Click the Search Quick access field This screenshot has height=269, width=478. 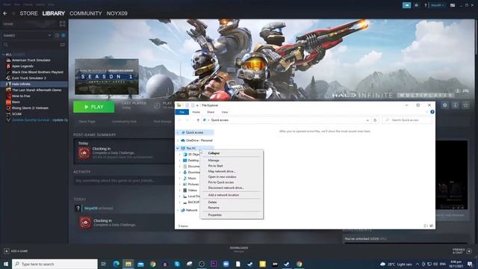click(x=407, y=120)
